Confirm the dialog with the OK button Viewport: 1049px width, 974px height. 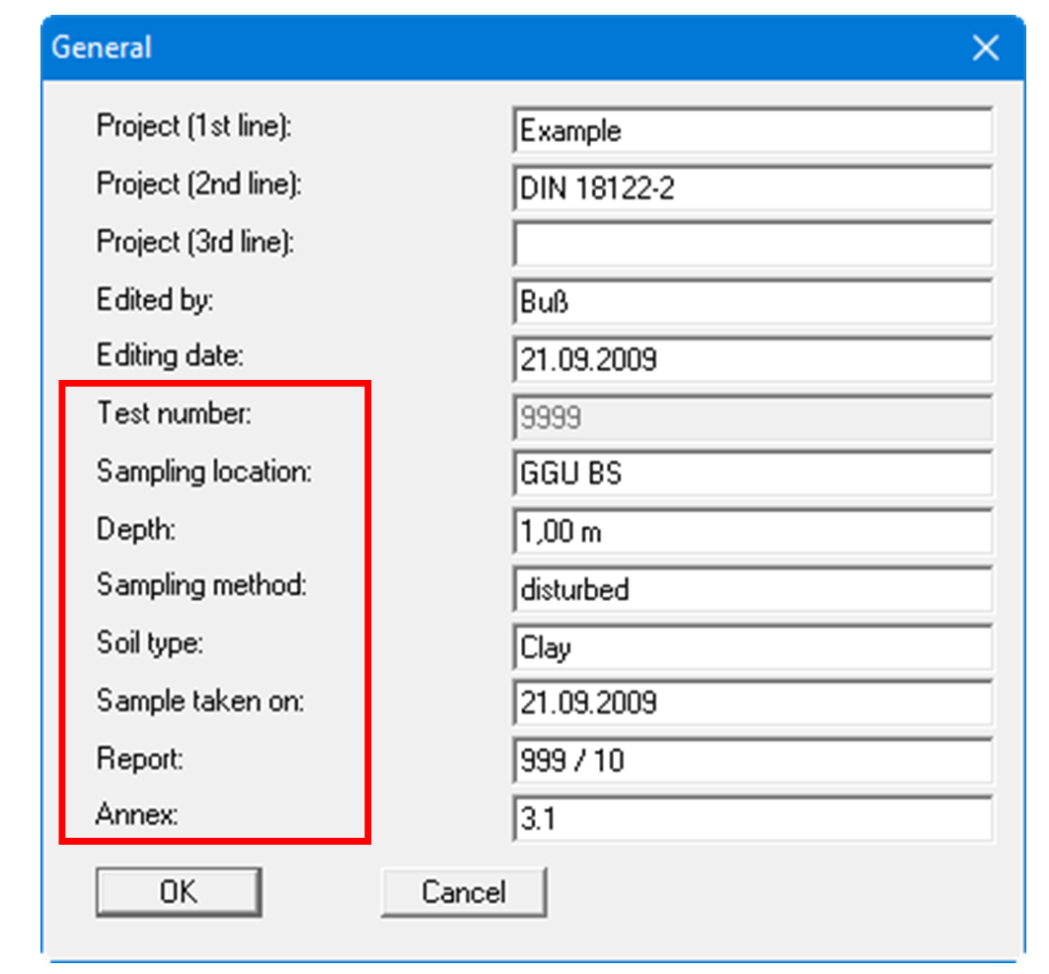pyautogui.click(x=179, y=892)
